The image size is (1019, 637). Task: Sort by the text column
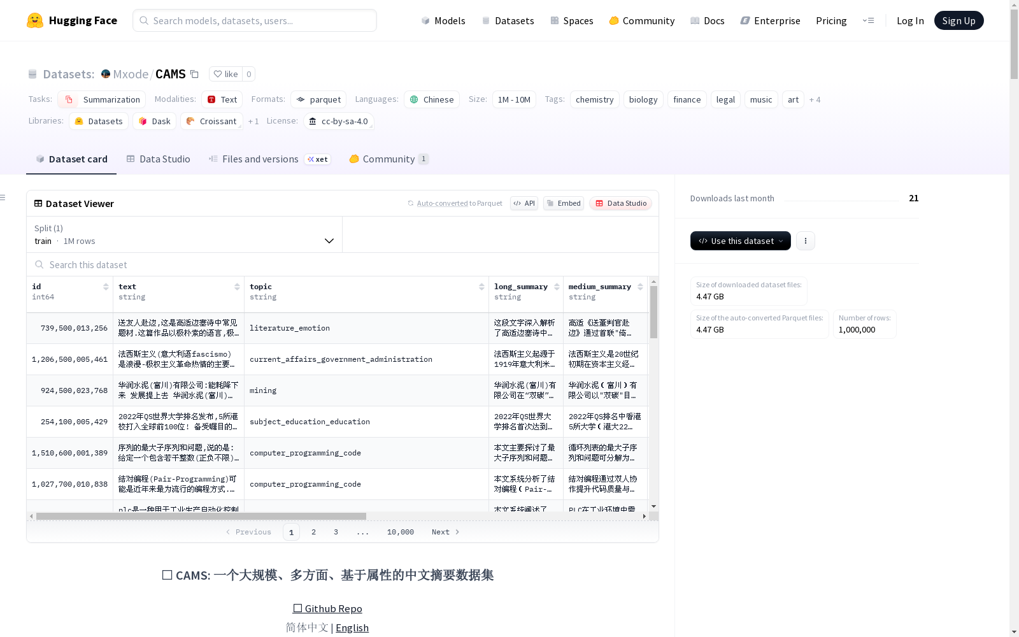pyautogui.click(x=237, y=287)
